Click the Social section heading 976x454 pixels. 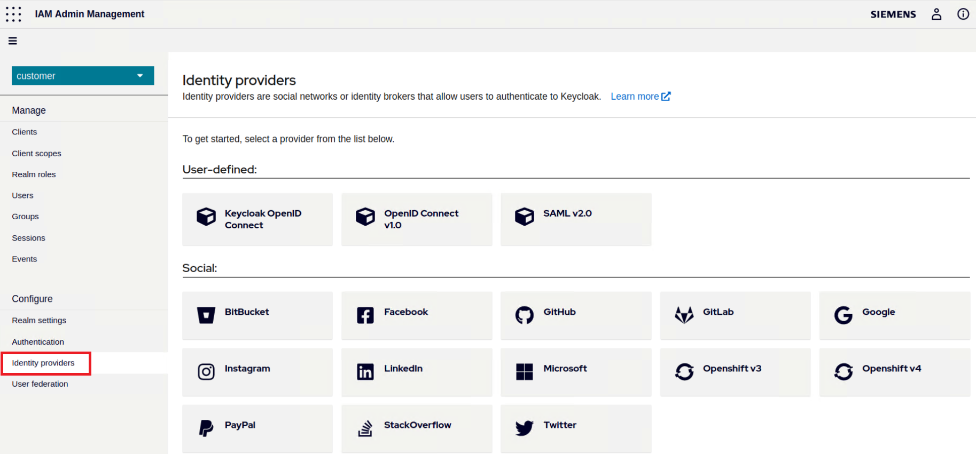[200, 268]
